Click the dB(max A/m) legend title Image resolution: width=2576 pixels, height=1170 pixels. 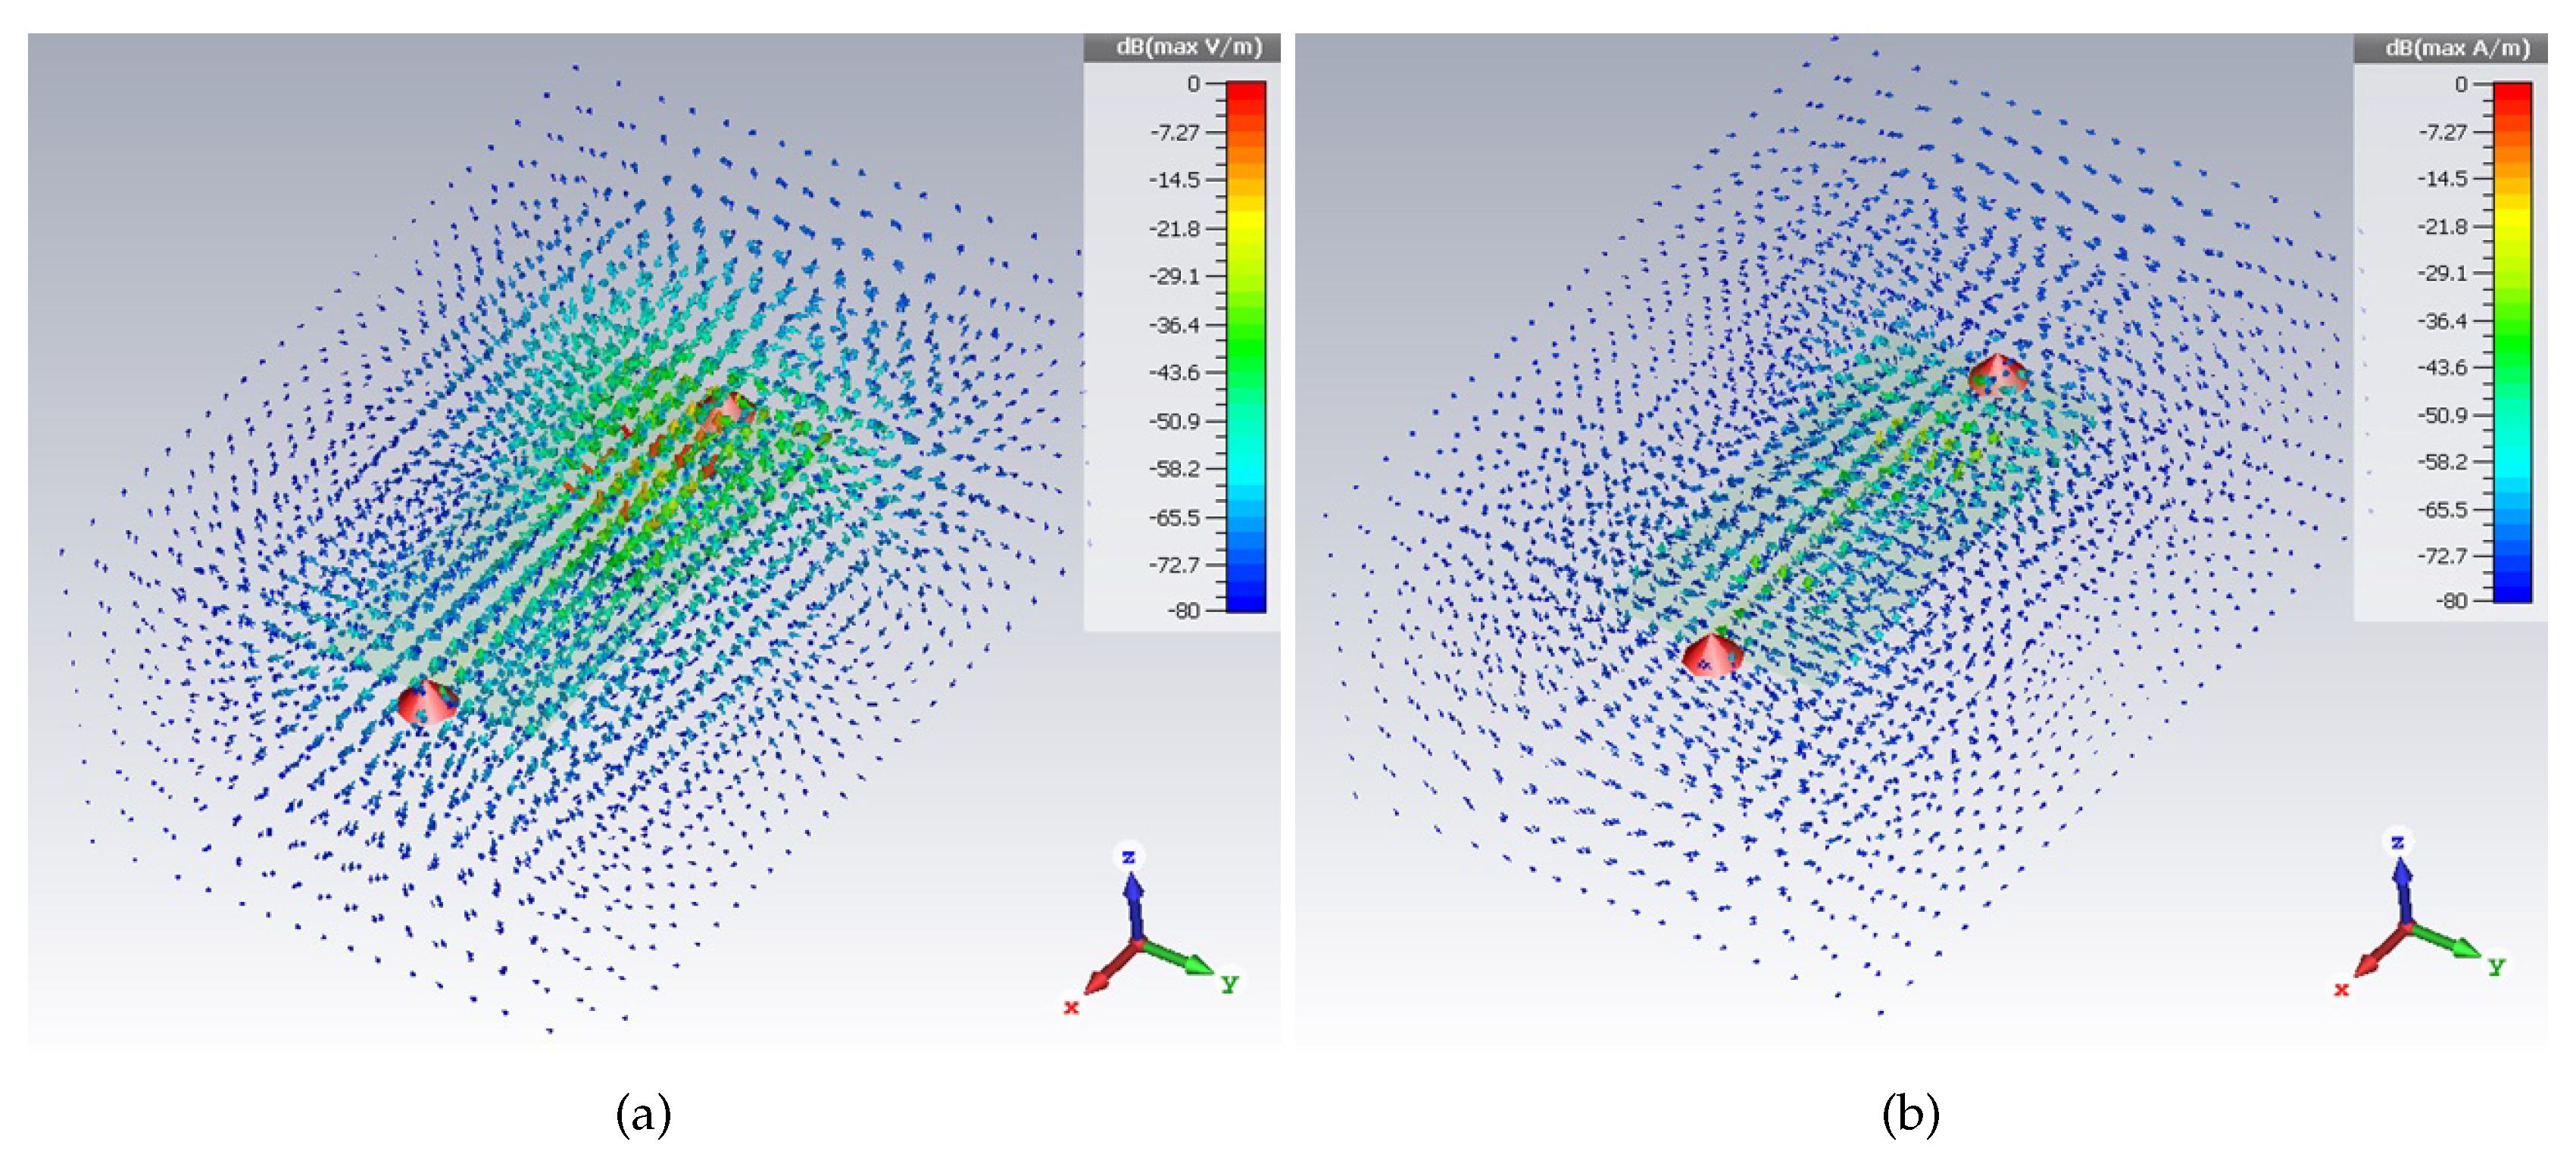pos(2457,48)
